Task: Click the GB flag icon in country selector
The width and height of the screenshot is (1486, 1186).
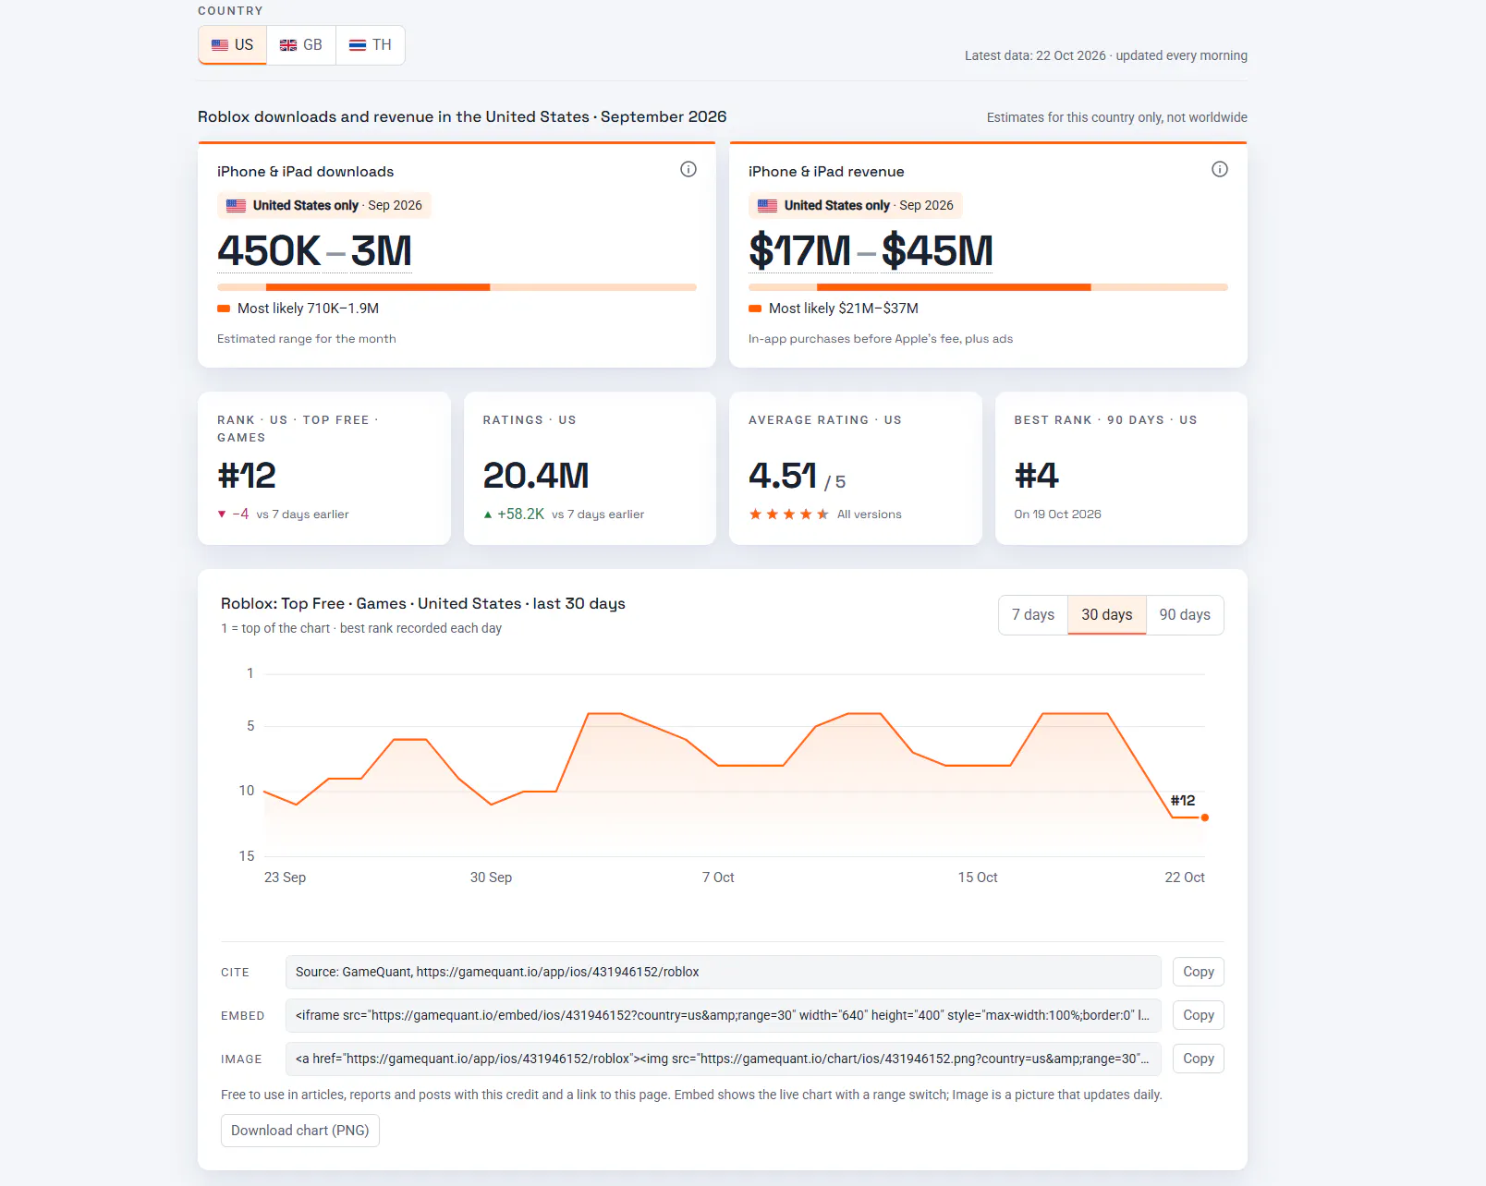Action: (x=288, y=45)
